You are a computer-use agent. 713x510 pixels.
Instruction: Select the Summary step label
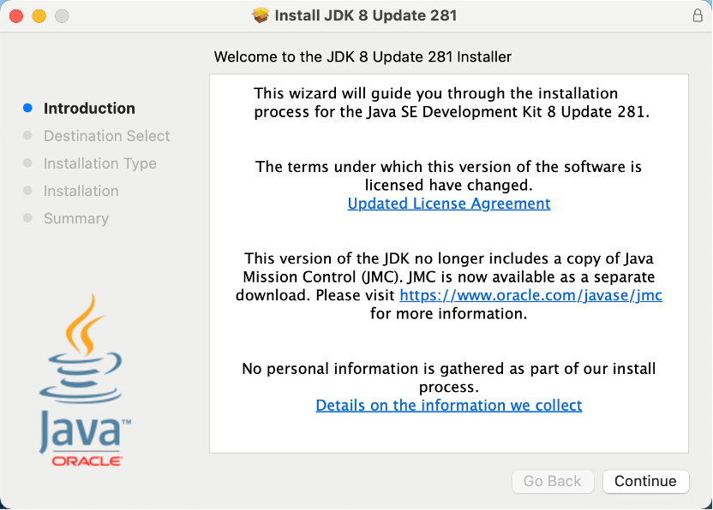pos(75,218)
